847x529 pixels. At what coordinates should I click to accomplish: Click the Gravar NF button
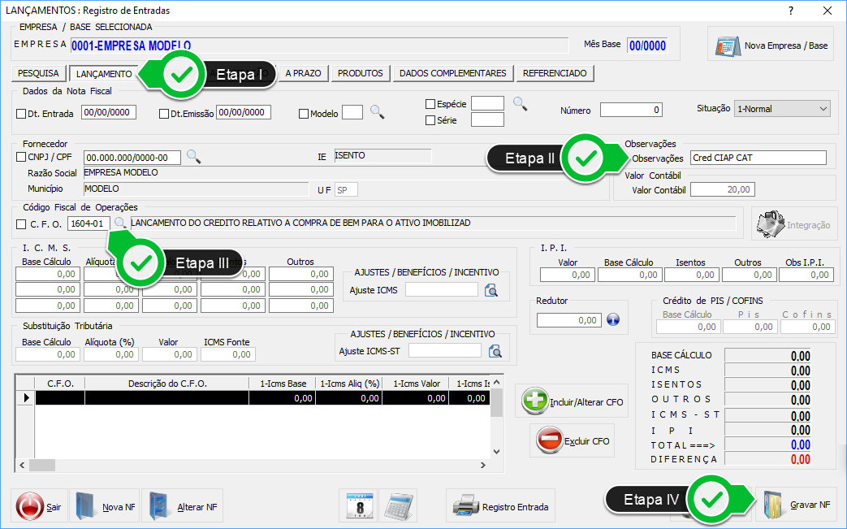click(x=797, y=505)
